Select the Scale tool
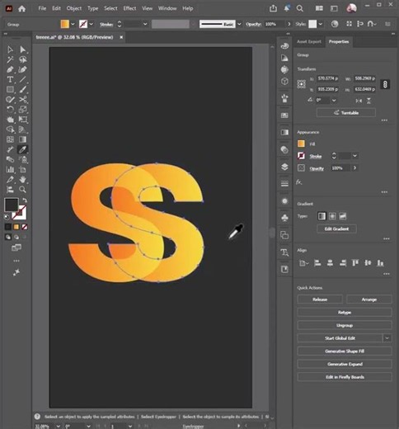Screen dimensions: 399x429 click(22, 110)
